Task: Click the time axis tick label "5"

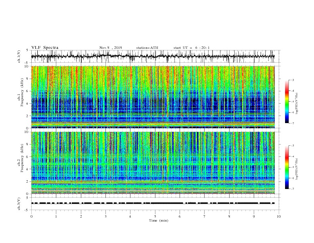Action: pyautogui.click(x=155, y=216)
